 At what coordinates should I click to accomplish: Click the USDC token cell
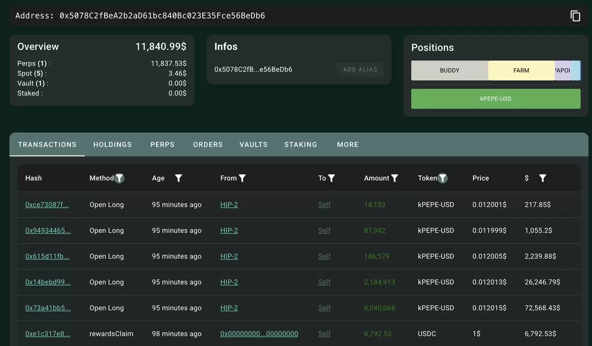tap(427, 334)
